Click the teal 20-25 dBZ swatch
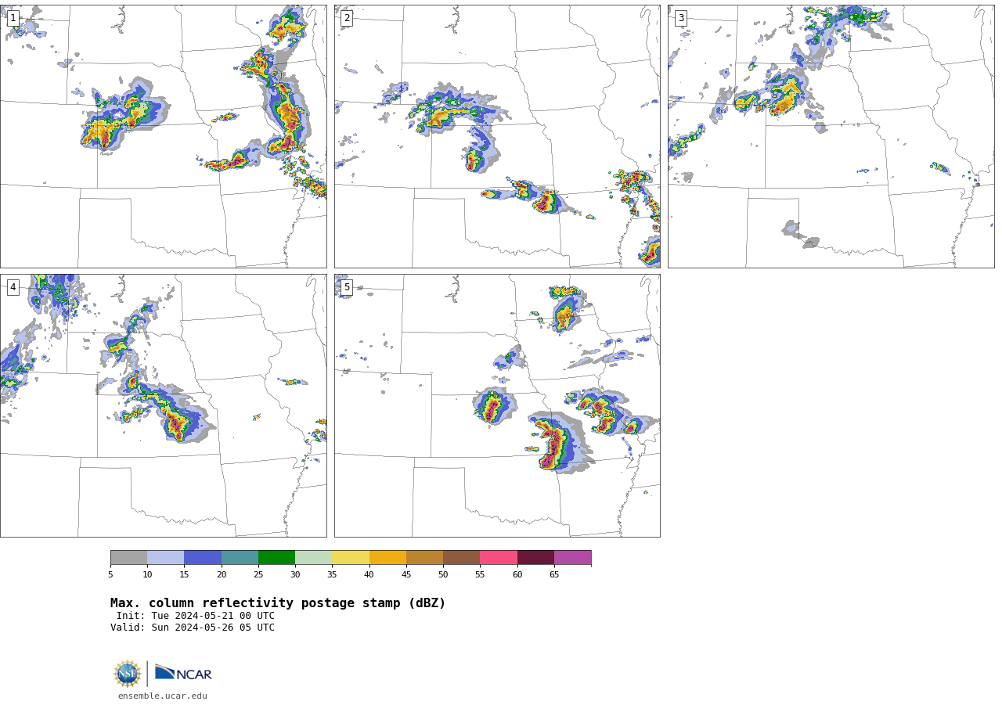The image size is (1002, 705). click(x=240, y=558)
